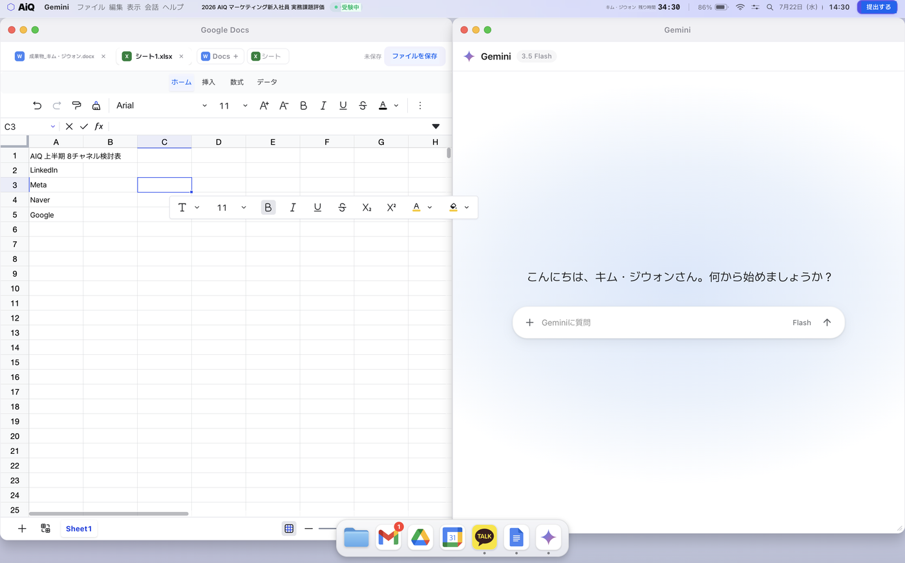Open the Flash model selector in prompt
This screenshot has height=563, width=905.
pos(802,323)
